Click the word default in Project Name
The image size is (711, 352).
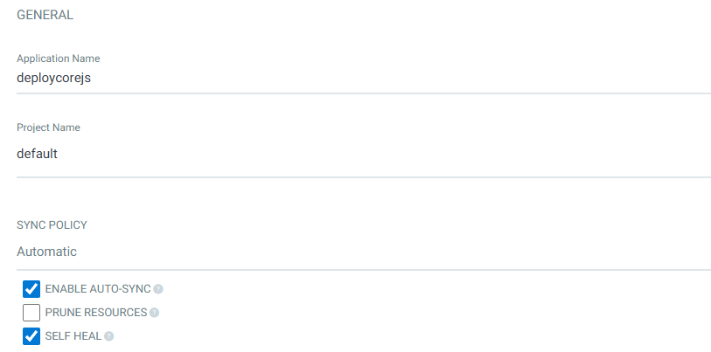[37, 153]
